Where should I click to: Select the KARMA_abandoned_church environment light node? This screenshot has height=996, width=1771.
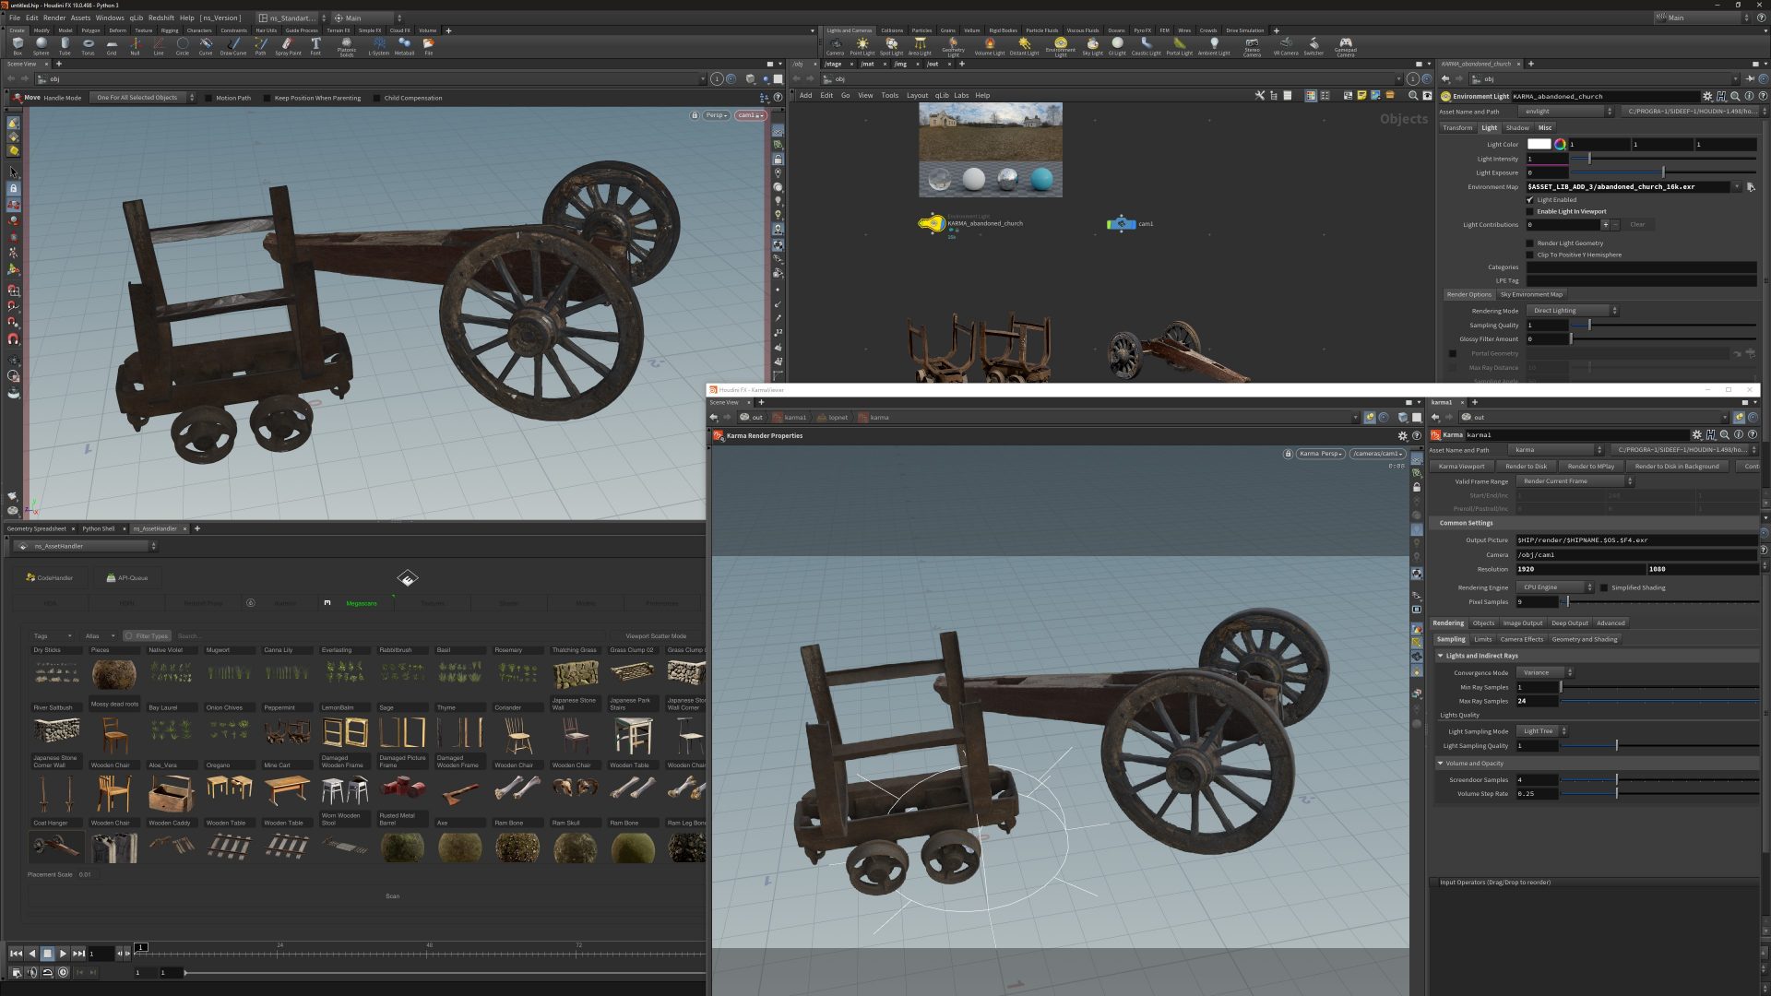coord(931,223)
